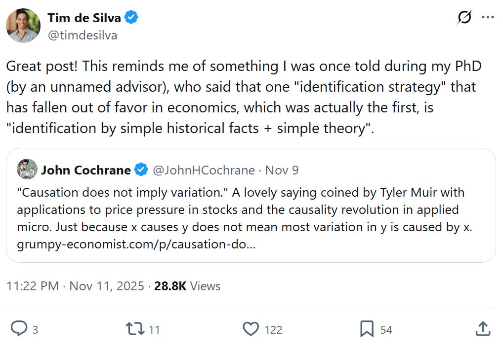
Task: Click the reply speech bubble icon
Action: point(19,329)
